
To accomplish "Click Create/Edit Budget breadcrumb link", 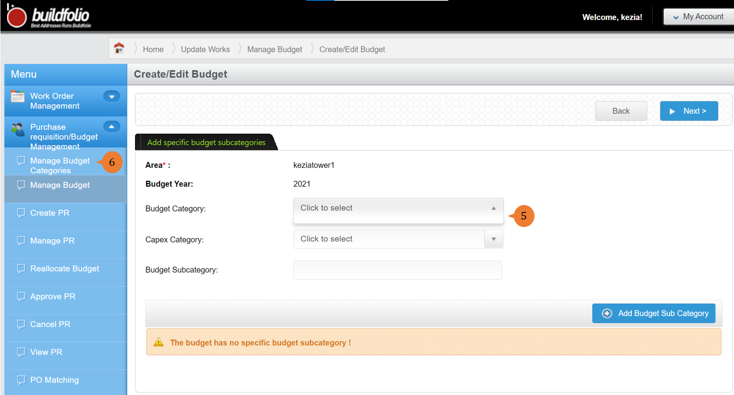I will tap(352, 49).
